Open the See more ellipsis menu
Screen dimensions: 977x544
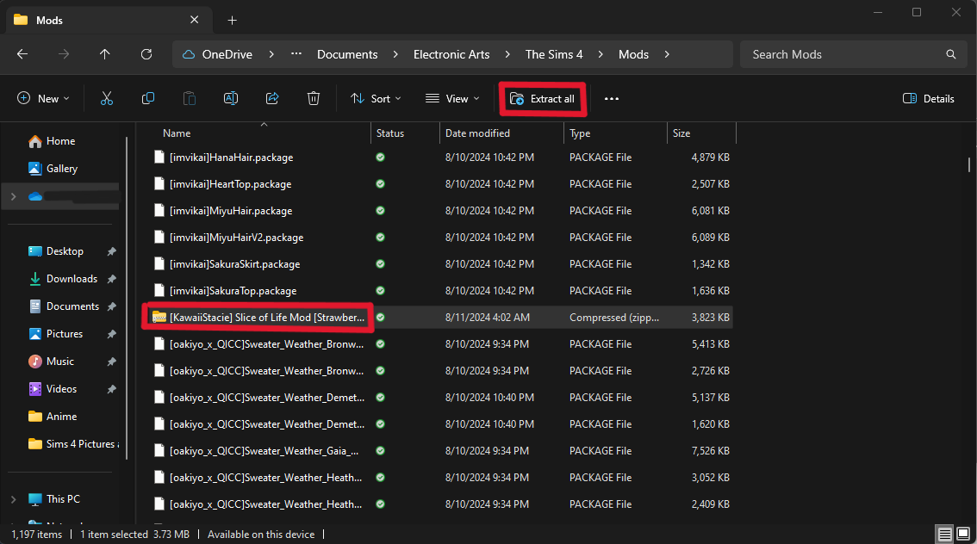pos(612,99)
